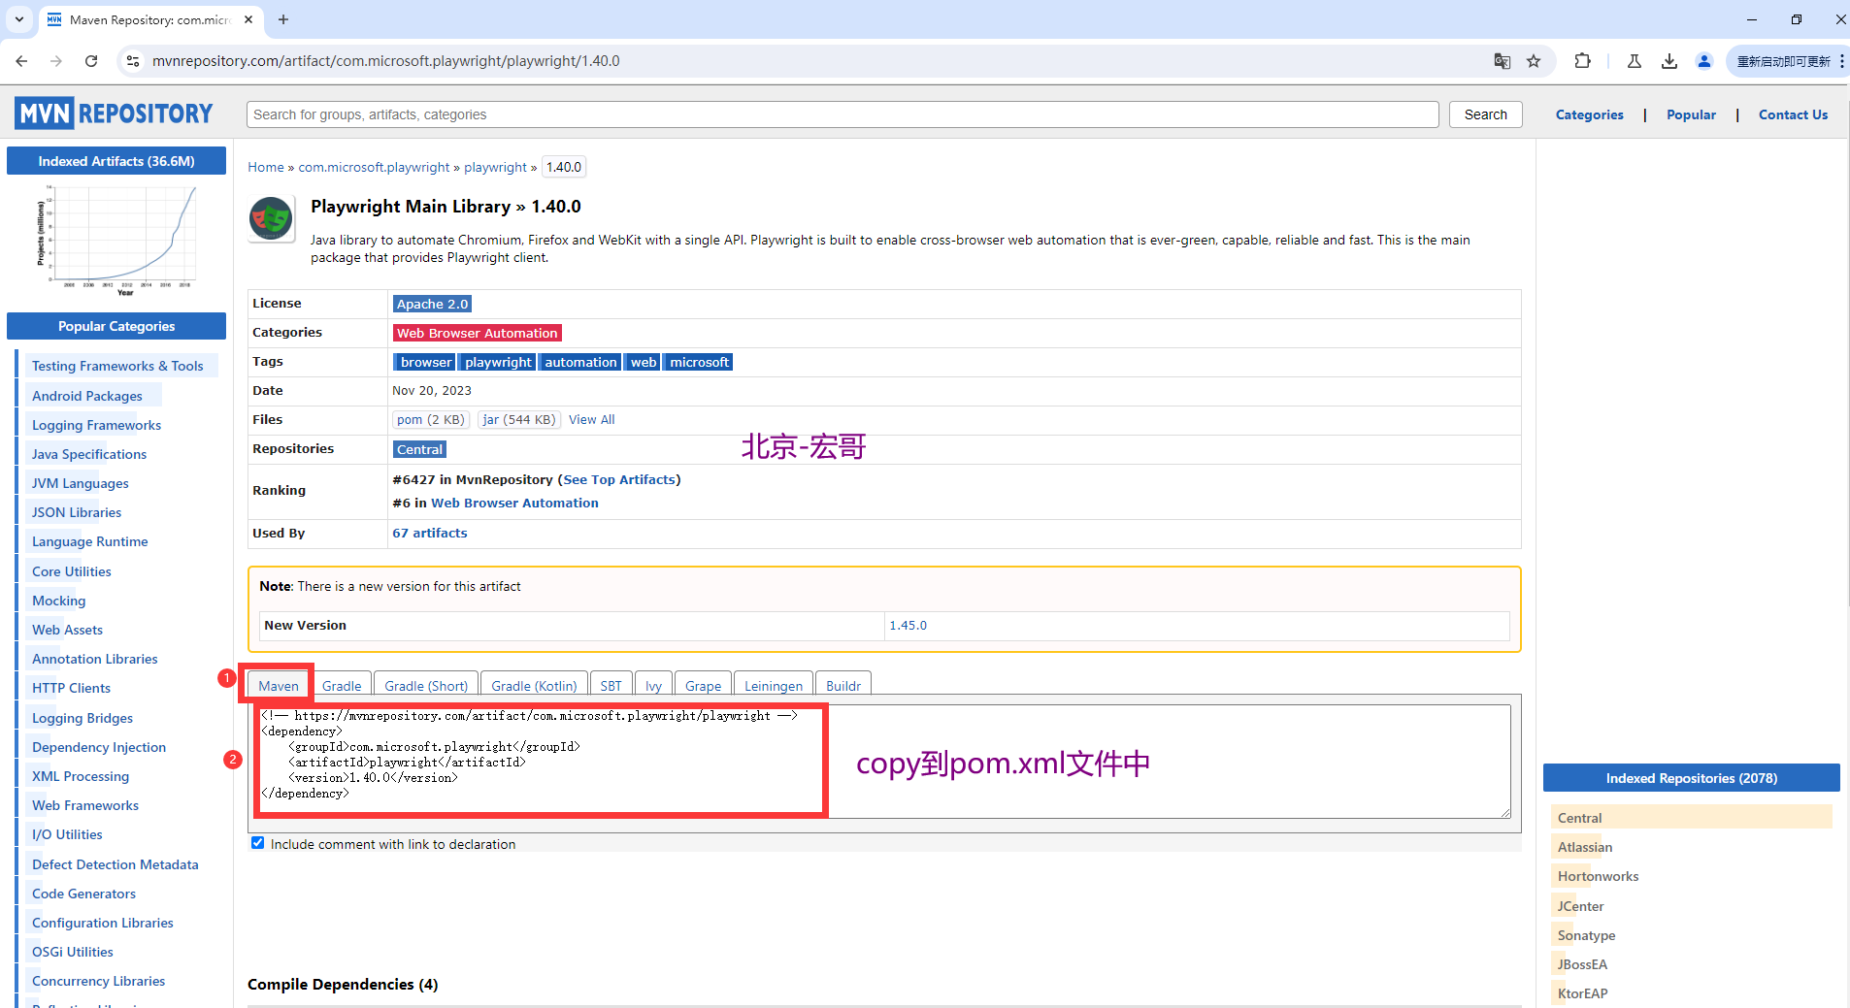
Task: Click the search input field
Action: (x=842, y=114)
